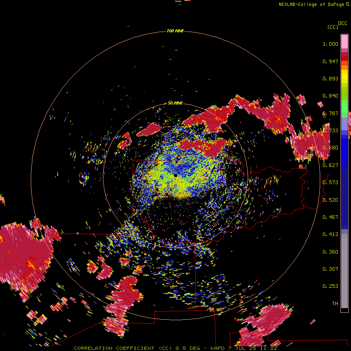
Task: Click the 0.307 legend value
Action: point(330,269)
